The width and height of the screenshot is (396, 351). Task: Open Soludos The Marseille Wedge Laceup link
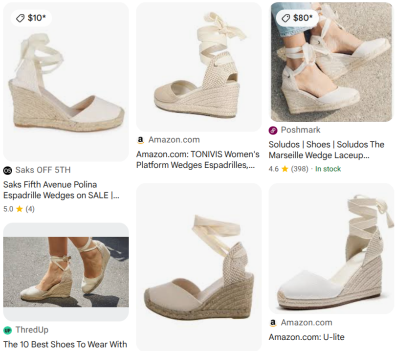(x=326, y=150)
